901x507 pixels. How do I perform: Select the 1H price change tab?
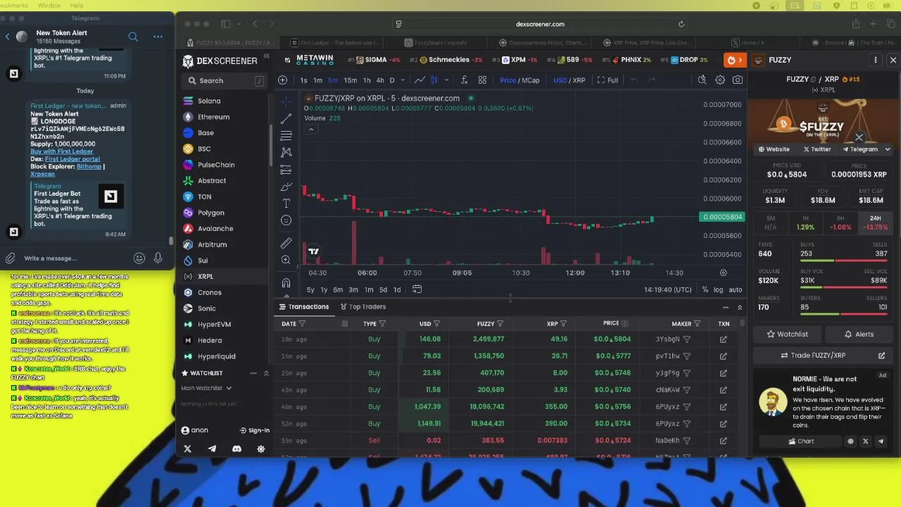(805, 223)
